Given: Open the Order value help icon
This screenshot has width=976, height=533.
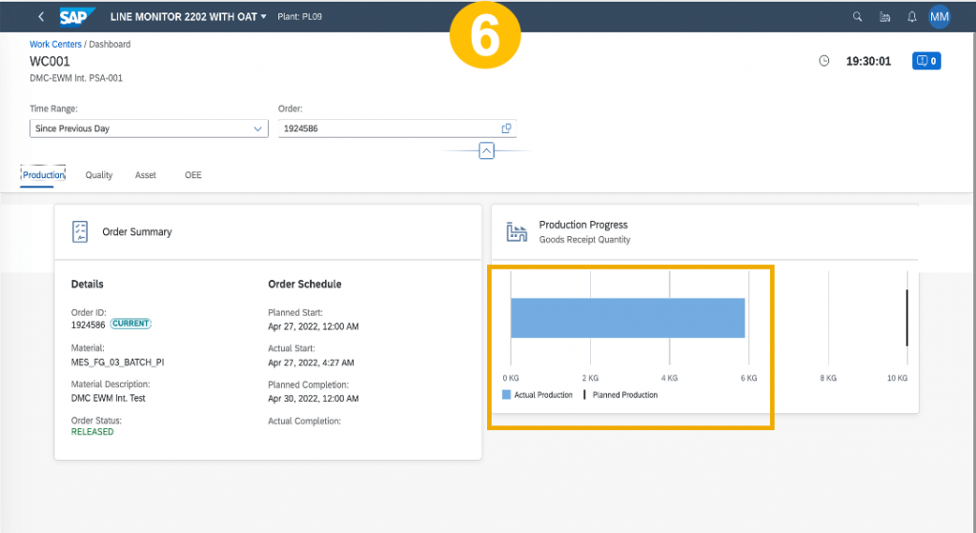Looking at the screenshot, I should click(507, 128).
